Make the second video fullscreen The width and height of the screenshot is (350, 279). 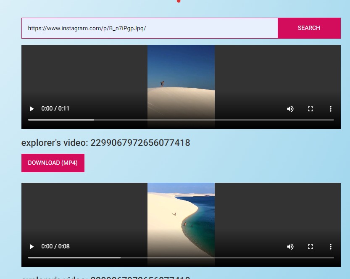click(311, 247)
